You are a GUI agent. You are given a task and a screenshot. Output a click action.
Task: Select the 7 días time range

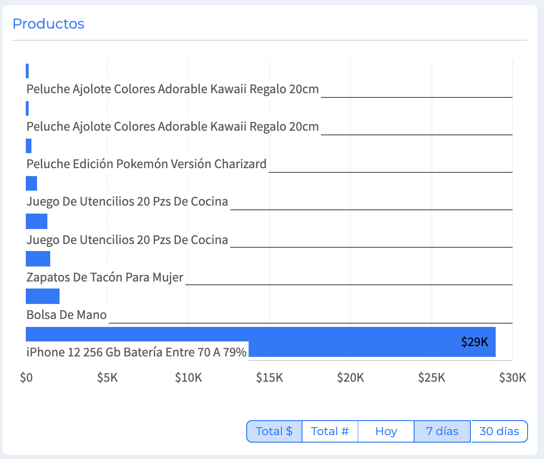[442, 431]
